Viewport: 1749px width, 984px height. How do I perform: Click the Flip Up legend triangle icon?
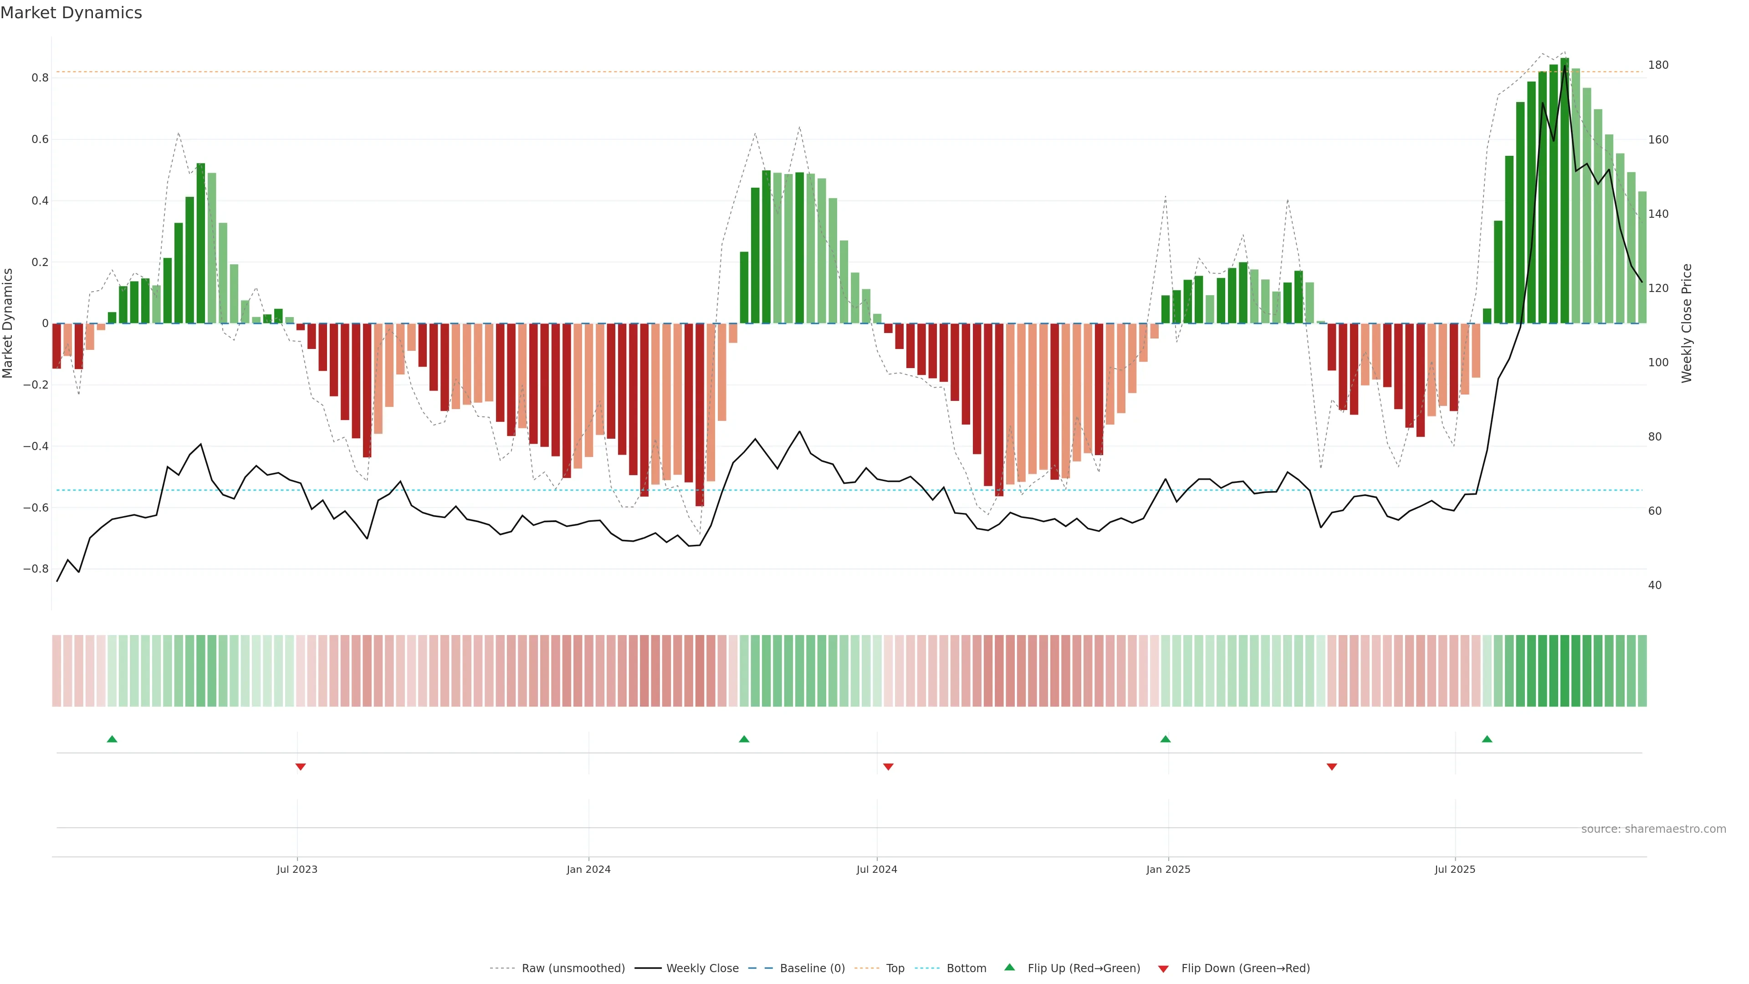1010,967
